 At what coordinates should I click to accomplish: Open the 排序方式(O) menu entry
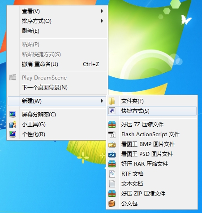pyautogui.click(x=58, y=21)
